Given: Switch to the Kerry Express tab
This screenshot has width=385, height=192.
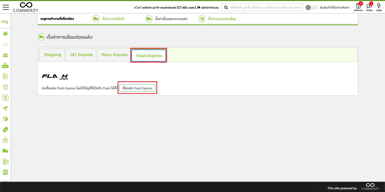Looking at the screenshot, I should (x=114, y=55).
